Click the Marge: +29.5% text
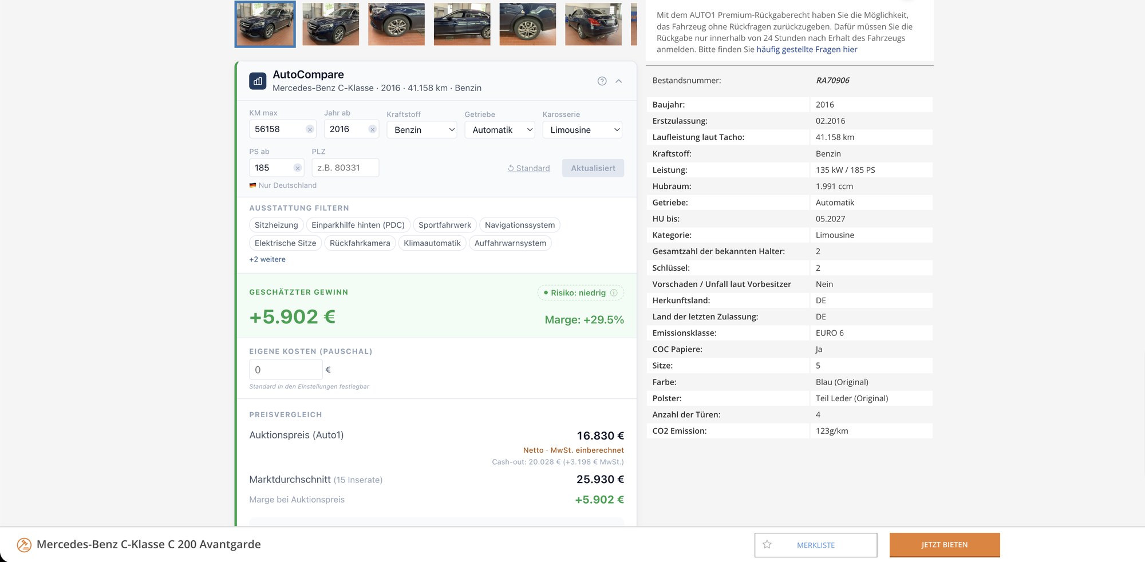Screen dimensions: 1145x562 point(585,320)
